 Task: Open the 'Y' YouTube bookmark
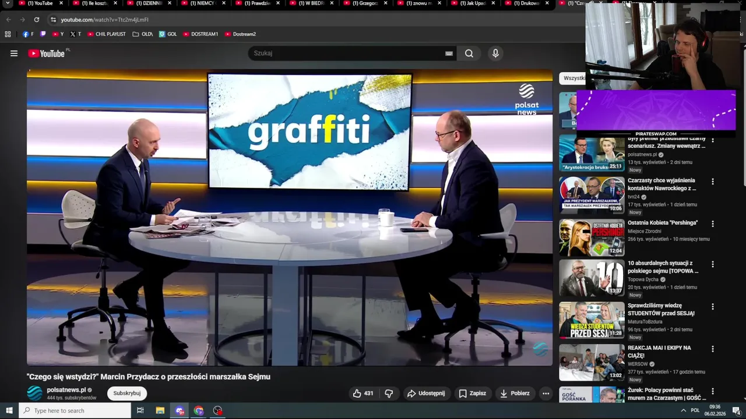tap(58, 34)
